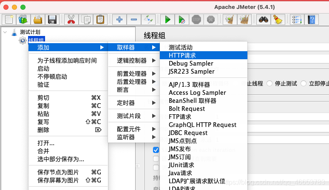329x190 pixels.
Task: Expand the 监听器 submenu
Action: (134, 137)
